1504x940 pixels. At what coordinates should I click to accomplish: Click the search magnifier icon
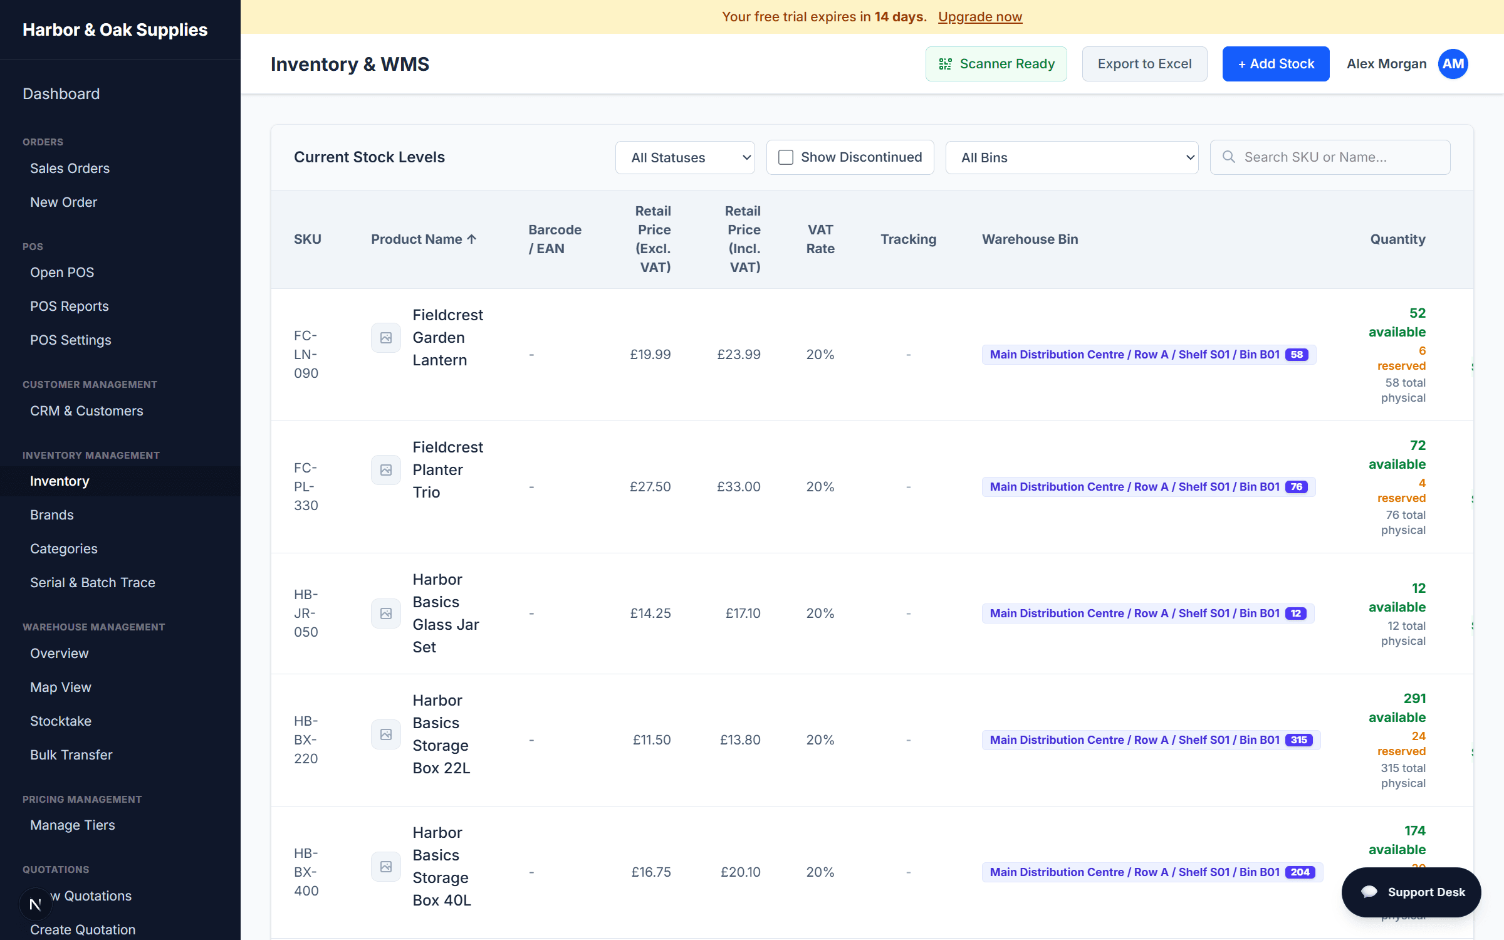pos(1229,157)
